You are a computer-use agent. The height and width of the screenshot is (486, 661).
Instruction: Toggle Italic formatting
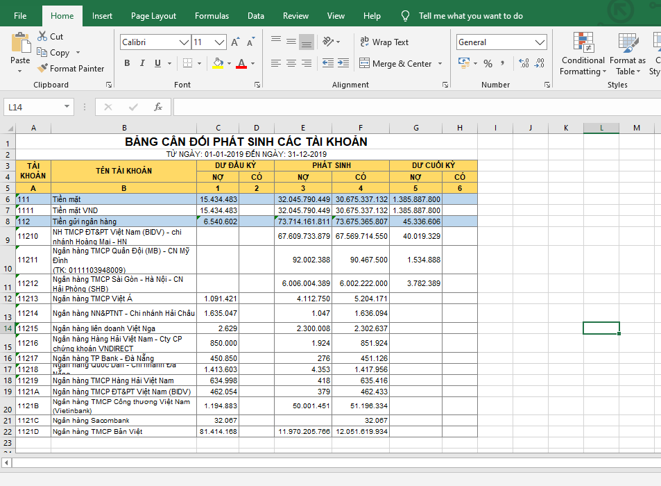click(x=143, y=64)
